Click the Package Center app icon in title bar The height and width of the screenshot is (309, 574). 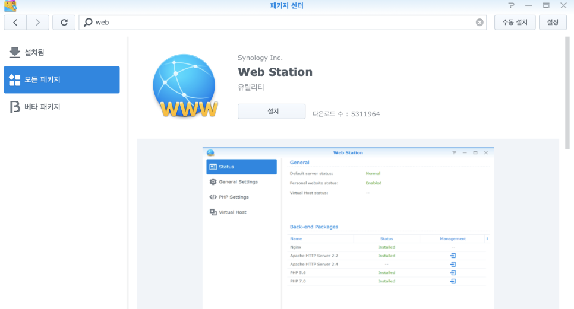tap(10, 5)
